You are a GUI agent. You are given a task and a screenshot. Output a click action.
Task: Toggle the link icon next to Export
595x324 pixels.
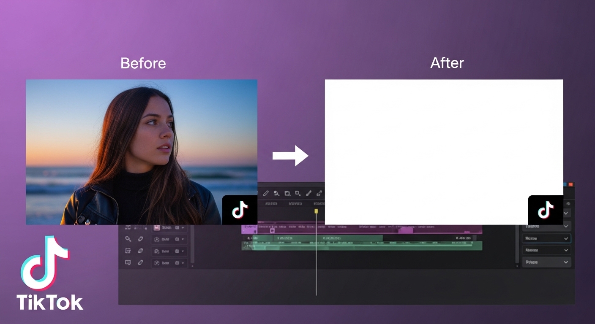pyautogui.click(x=140, y=251)
